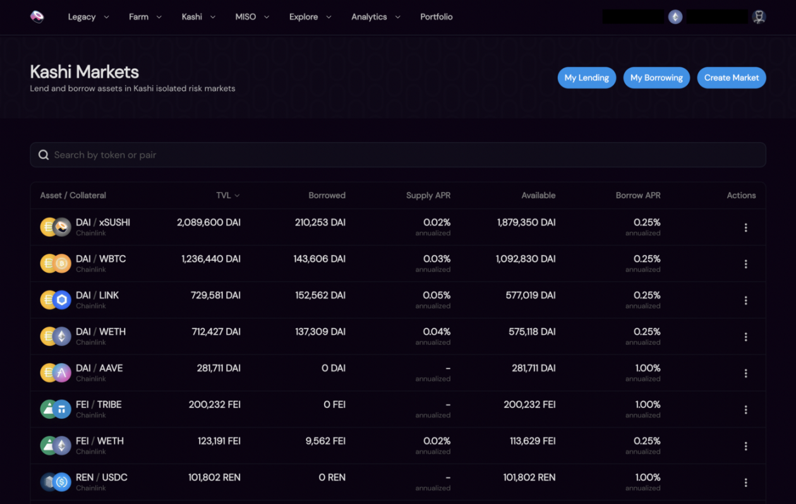Click the Ethereum network icon in the header
Image resolution: width=796 pixels, height=504 pixels.
pyautogui.click(x=675, y=17)
